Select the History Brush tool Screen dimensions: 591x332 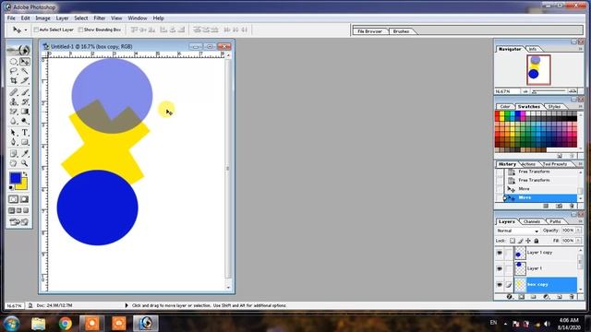(x=25, y=101)
